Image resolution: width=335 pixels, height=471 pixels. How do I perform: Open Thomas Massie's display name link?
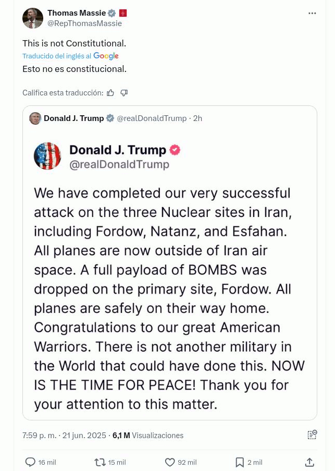[76, 13]
